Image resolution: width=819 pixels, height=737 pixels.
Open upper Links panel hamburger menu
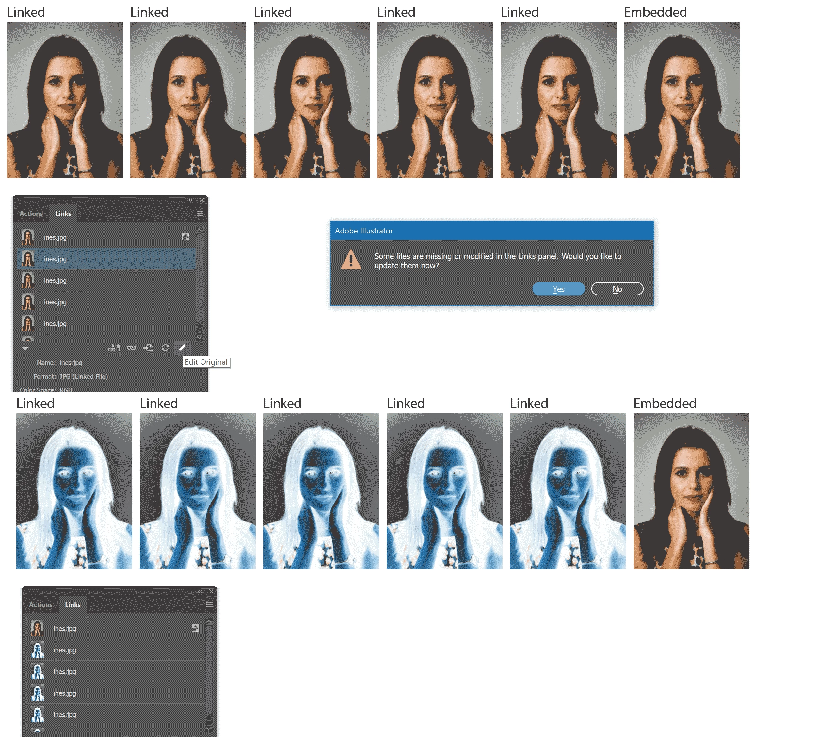pos(200,214)
